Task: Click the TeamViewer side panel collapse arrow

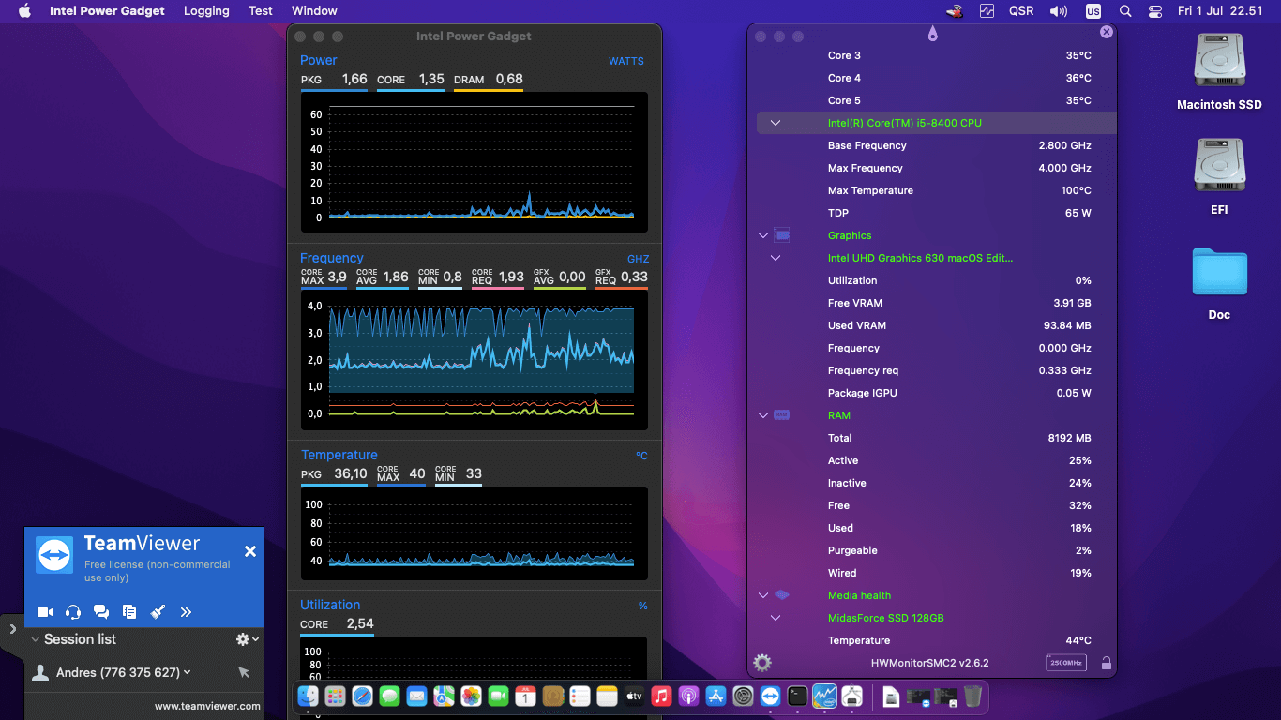Action: pyautogui.click(x=12, y=629)
